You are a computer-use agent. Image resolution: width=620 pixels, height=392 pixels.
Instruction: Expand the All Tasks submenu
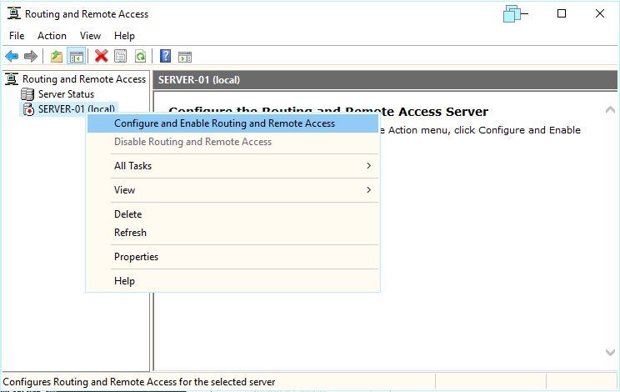point(133,166)
